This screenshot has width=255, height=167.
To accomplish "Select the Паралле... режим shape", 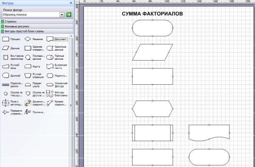I will pos(13,85).
